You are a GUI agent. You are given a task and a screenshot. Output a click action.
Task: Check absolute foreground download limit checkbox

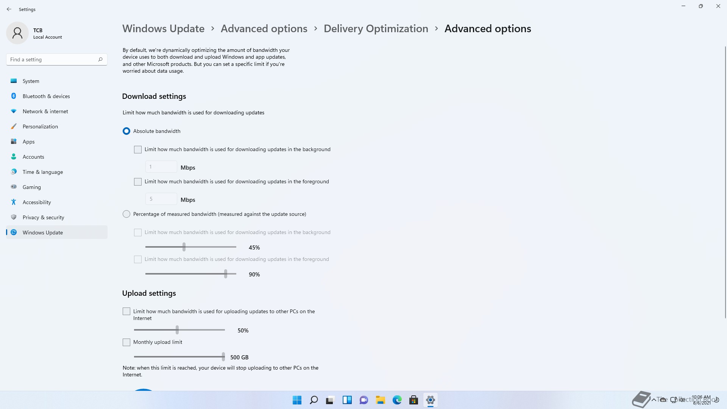coord(138,182)
